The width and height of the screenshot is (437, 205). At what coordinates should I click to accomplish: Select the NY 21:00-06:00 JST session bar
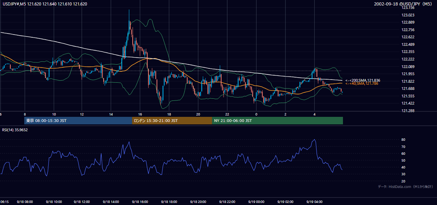tap(277, 121)
